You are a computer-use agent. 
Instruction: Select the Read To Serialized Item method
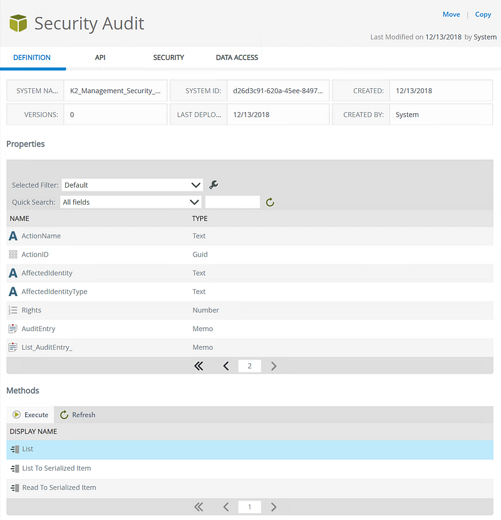59,487
